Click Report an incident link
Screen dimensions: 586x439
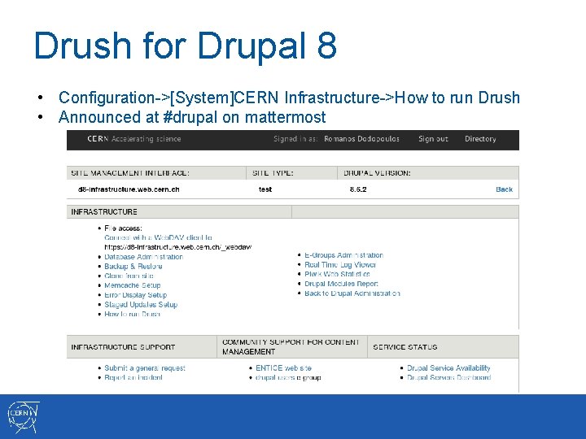click(x=133, y=377)
